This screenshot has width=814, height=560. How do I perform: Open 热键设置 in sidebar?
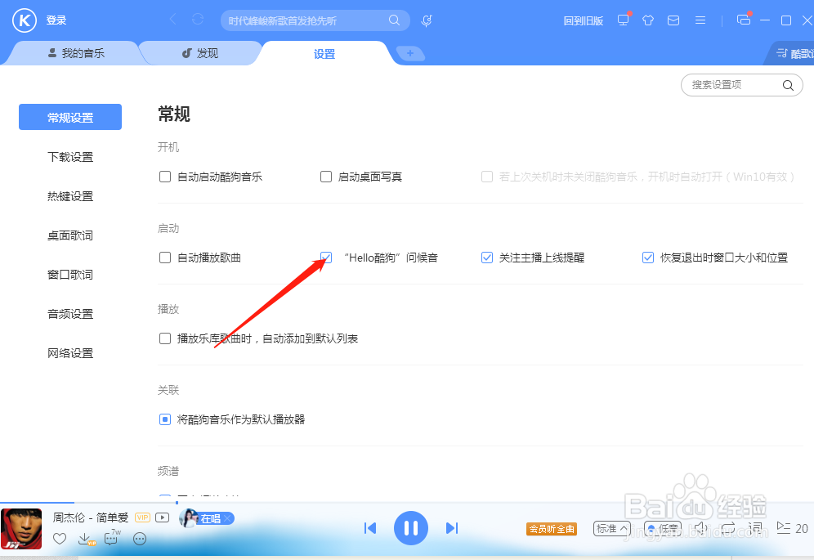(70, 196)
